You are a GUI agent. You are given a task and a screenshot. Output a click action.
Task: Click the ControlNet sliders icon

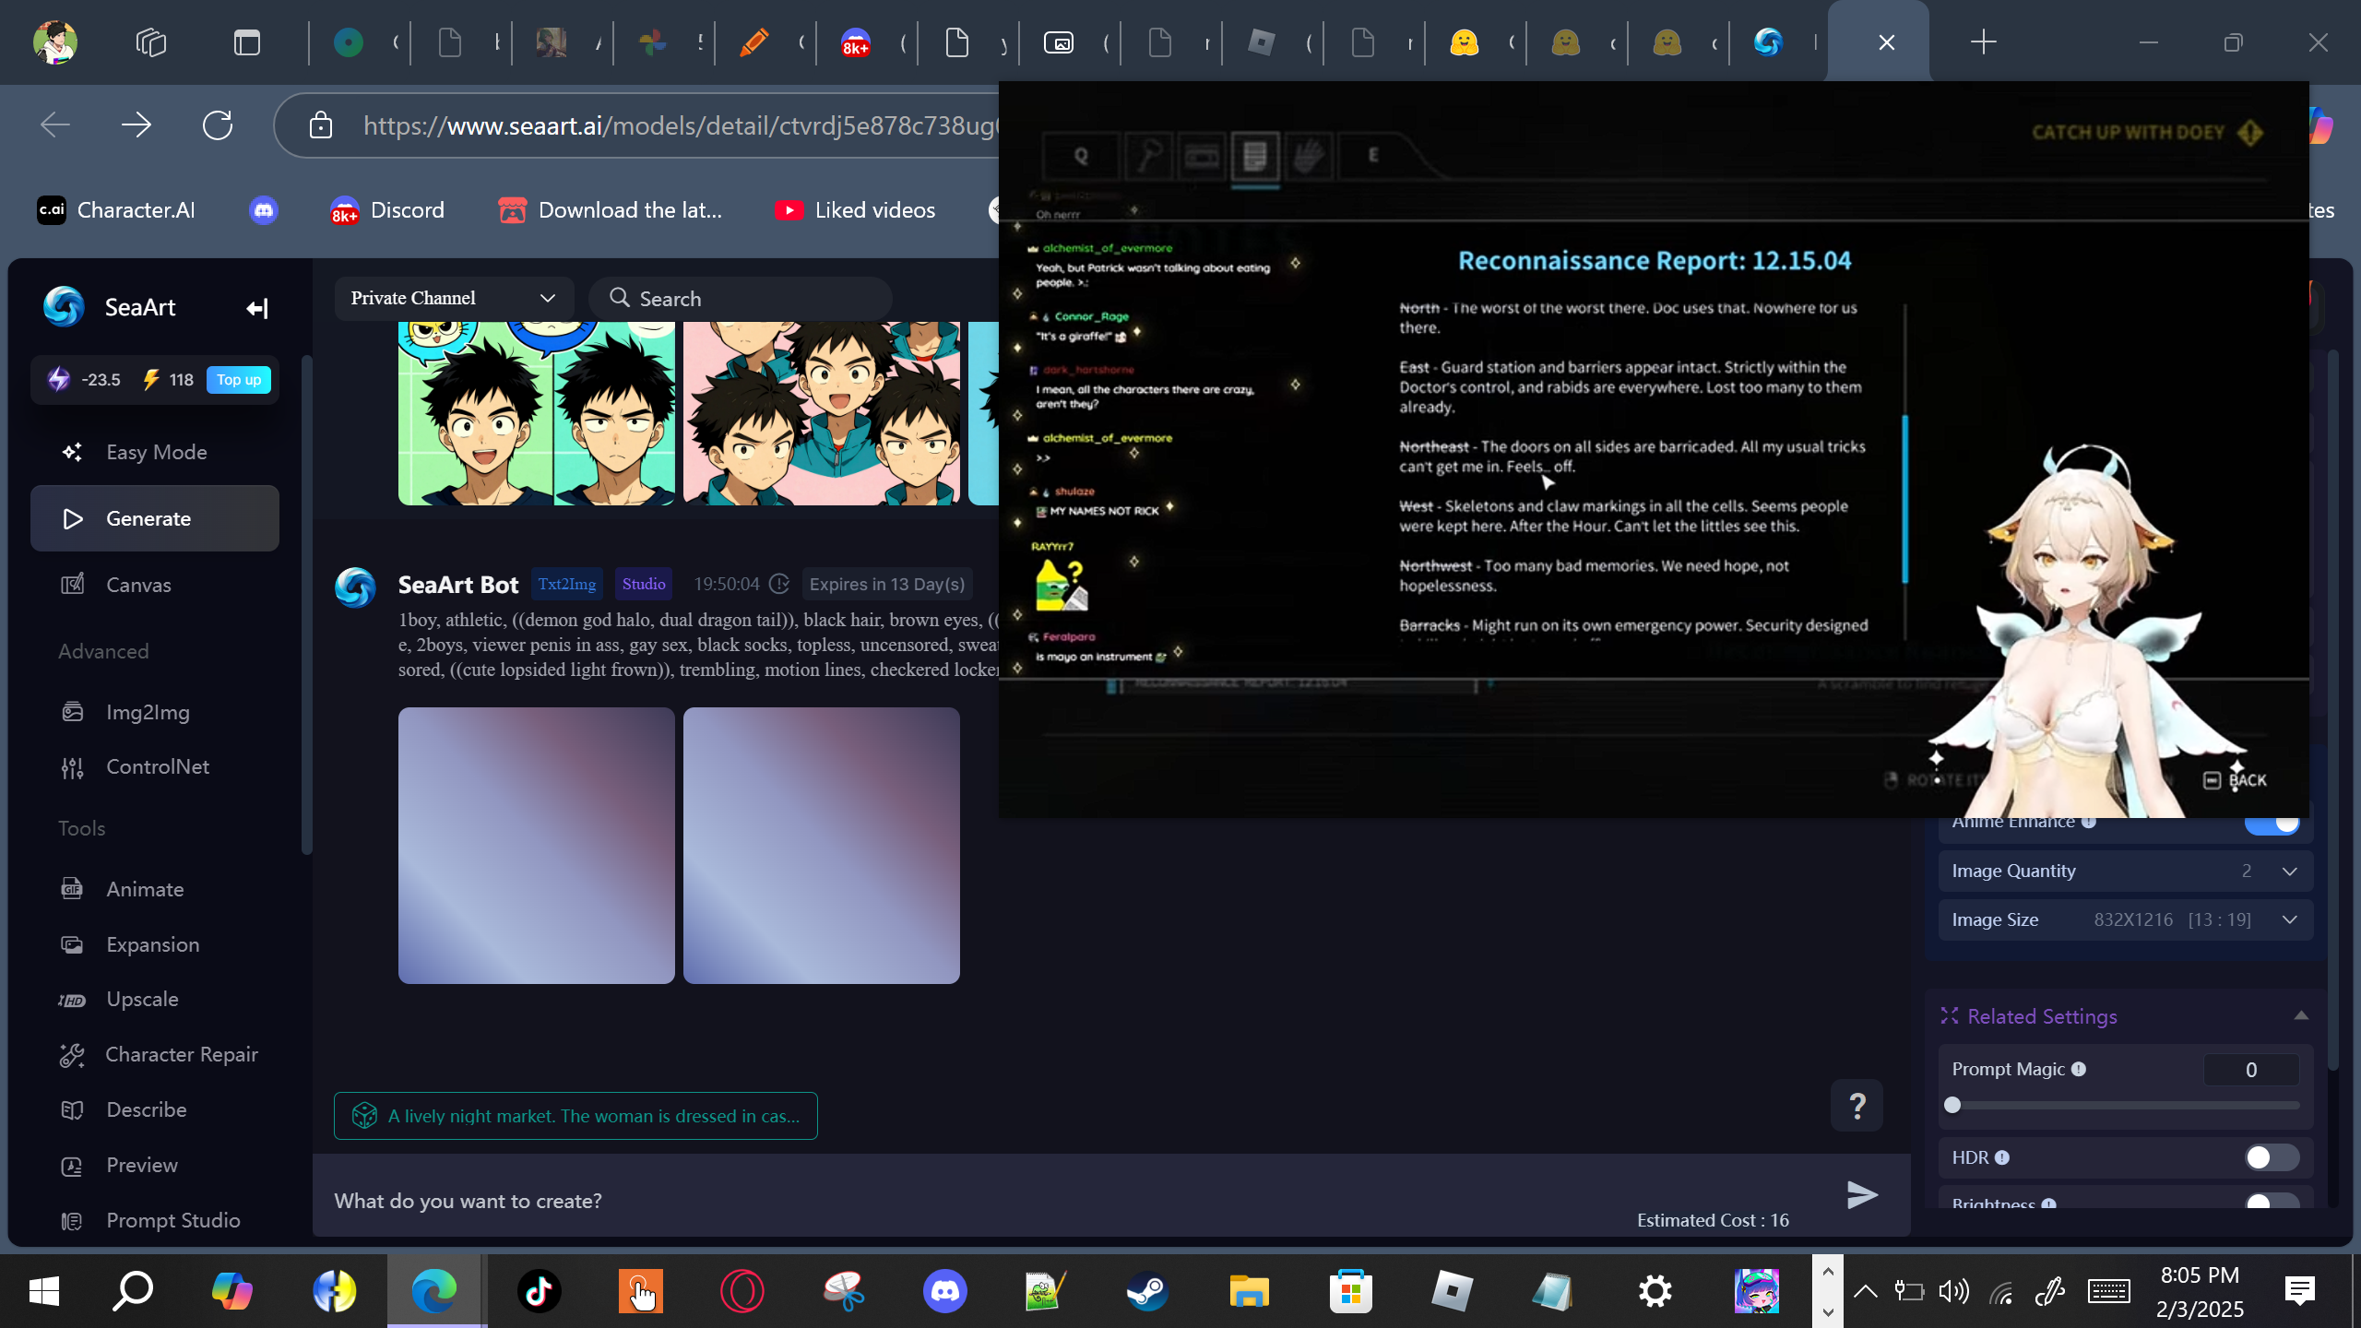[x=72, y=767]
